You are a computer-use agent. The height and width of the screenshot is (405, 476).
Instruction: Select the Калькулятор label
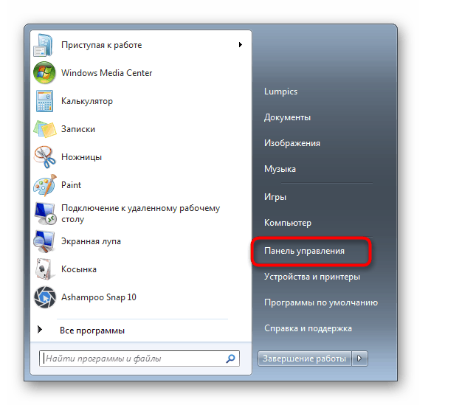pyautogui.click(x=87, y=101)
